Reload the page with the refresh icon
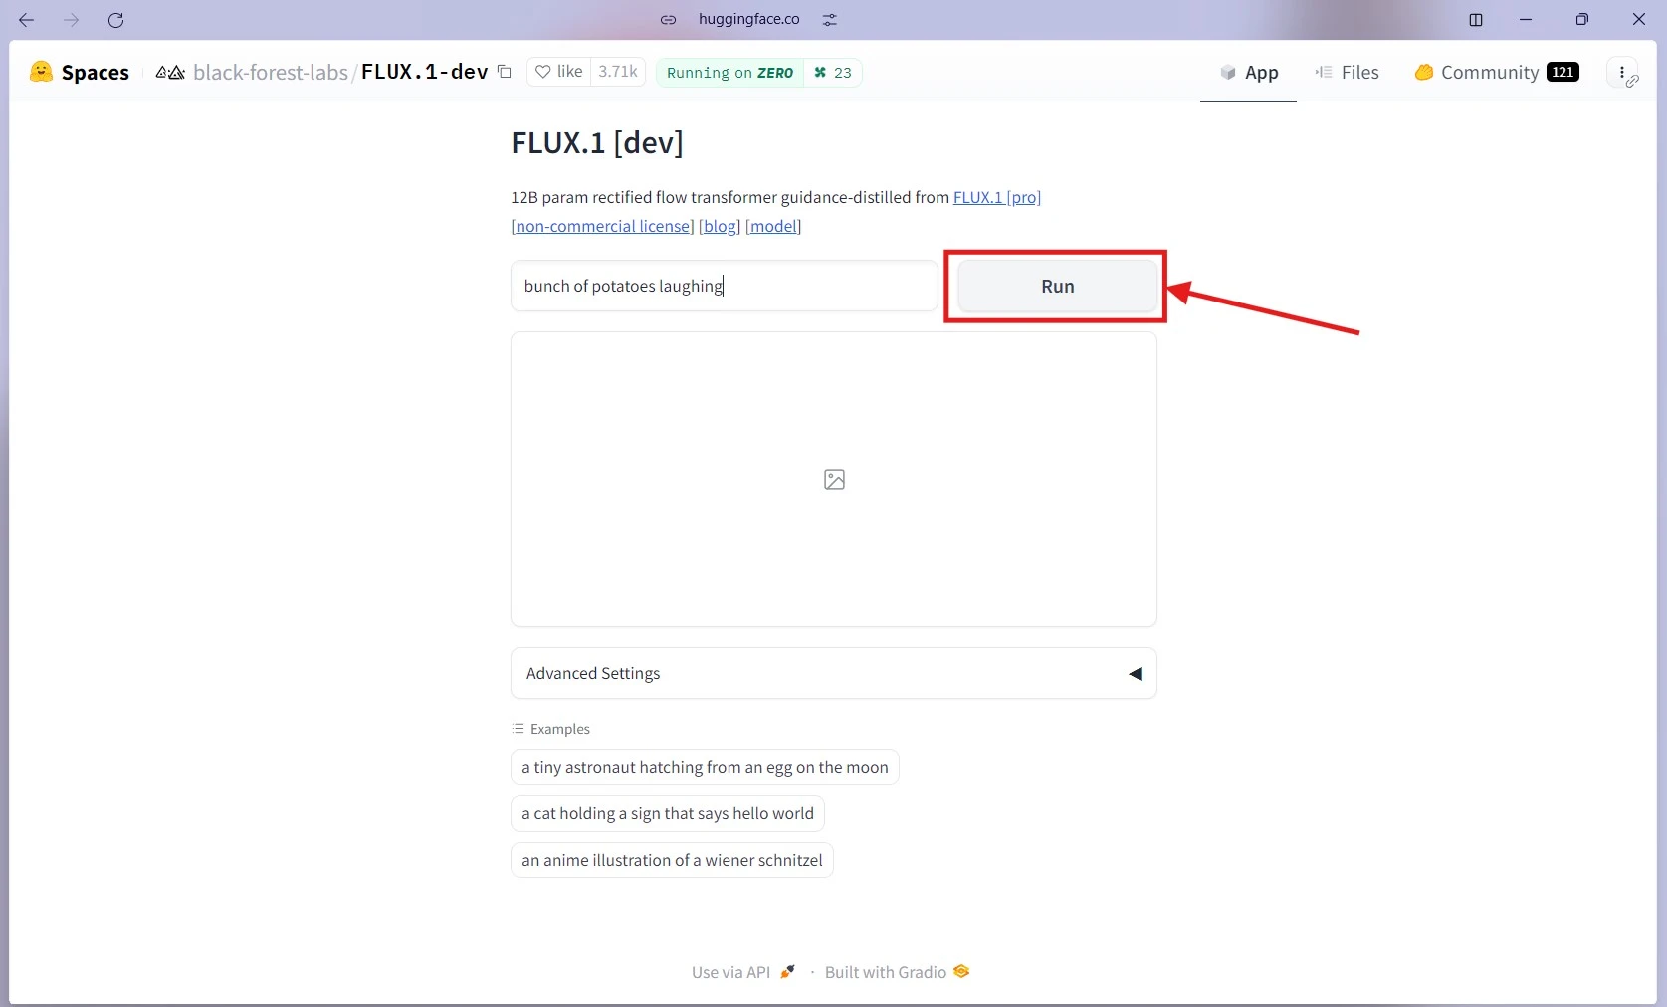The height and width of the screenshot is (1007, 1667). tap(115, 20)
